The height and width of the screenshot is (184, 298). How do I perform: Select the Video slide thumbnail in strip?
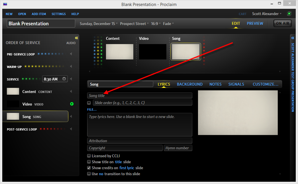(x=153, y=52)
